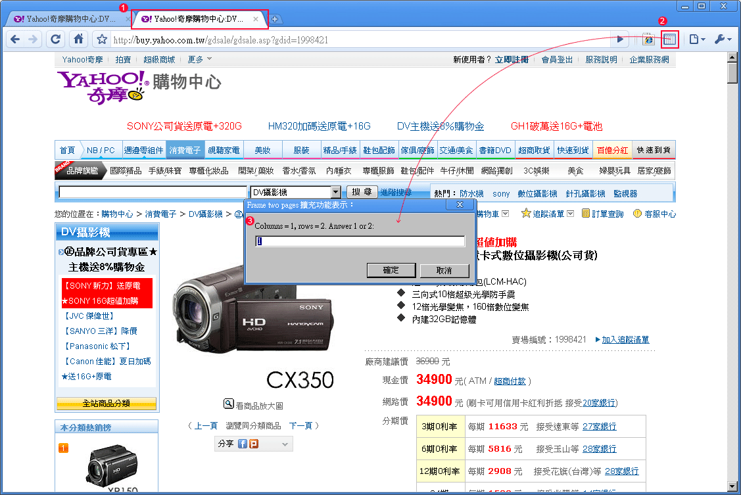Viewport: 741px width, 495px height.
Task: Expand the 分享 dropdown arrow
Action: click(285, 444)
